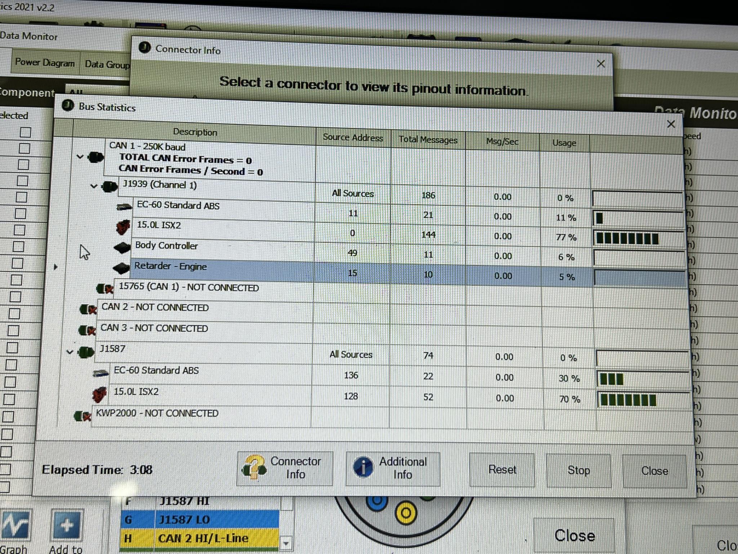Toggle the second checkbox in Selected column

pos(24,149)
